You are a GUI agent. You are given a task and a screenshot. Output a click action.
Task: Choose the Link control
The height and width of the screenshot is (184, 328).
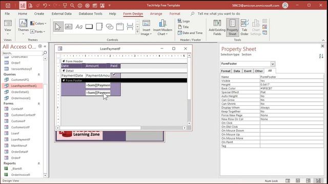click(110, 27)
